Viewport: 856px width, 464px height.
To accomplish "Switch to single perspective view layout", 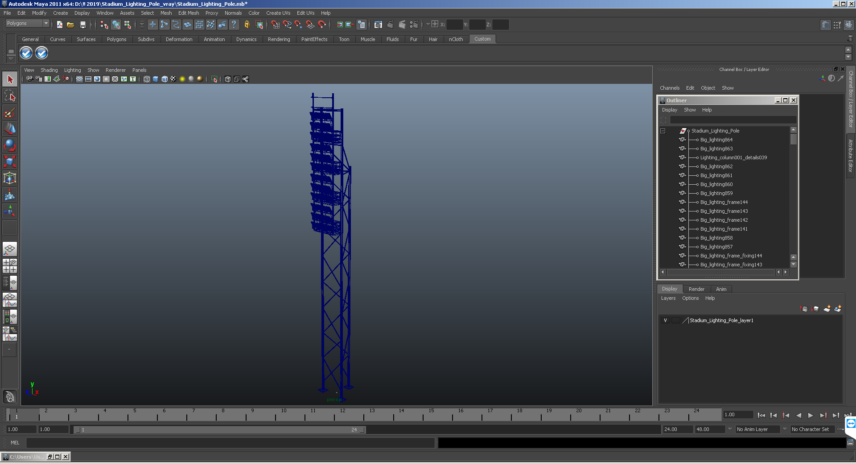I will pos(10,249).
